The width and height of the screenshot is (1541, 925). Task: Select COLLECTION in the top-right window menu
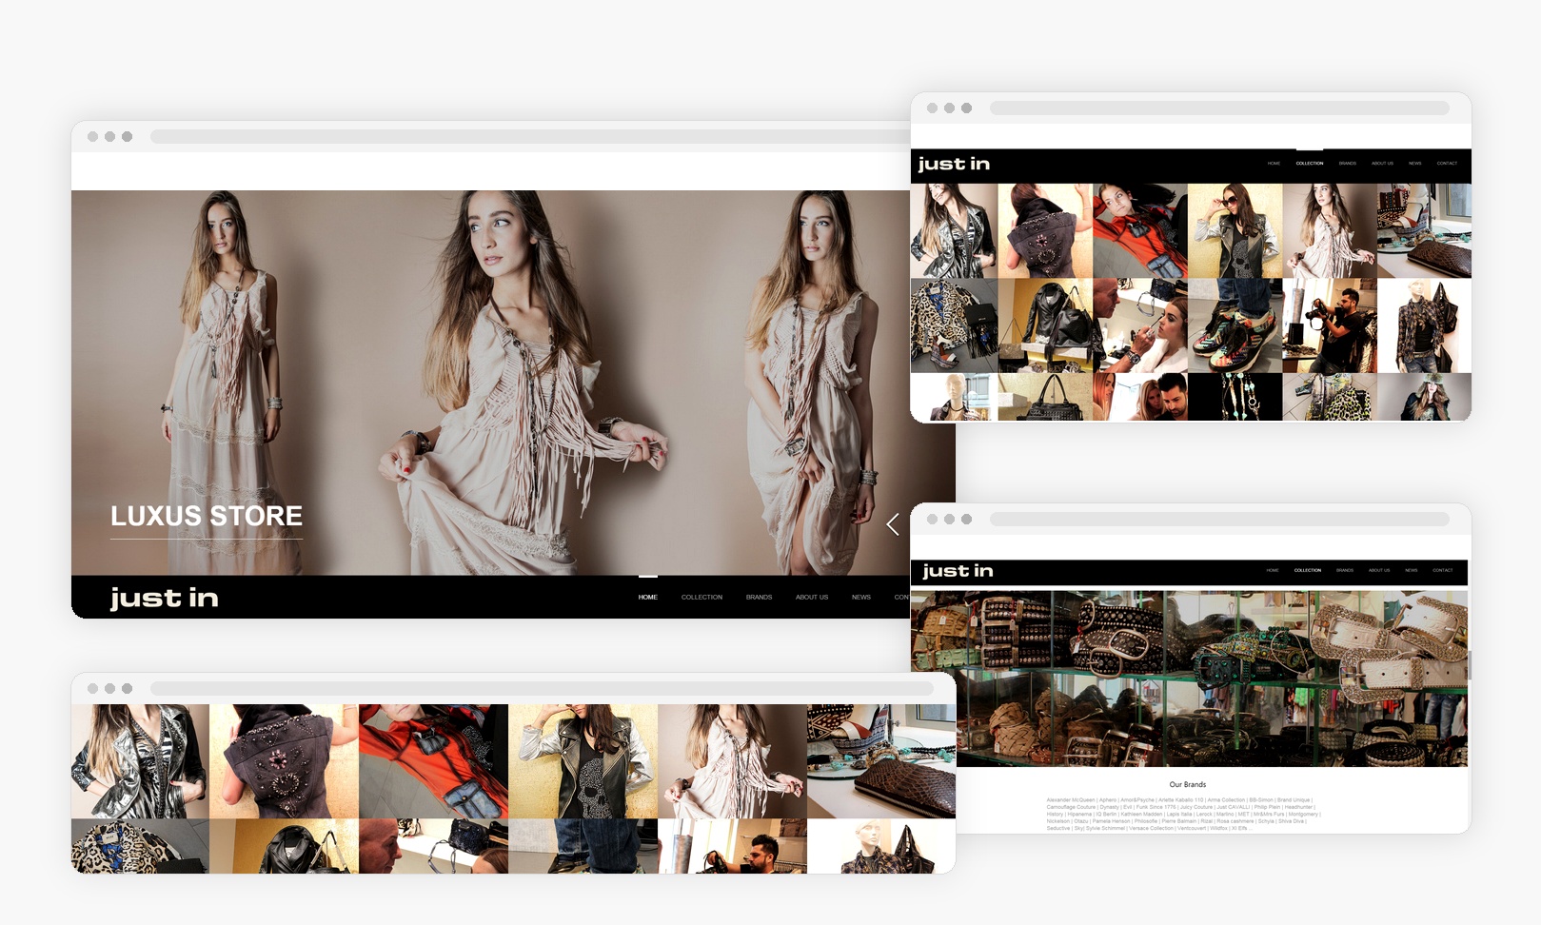[x=1310, y=164]
